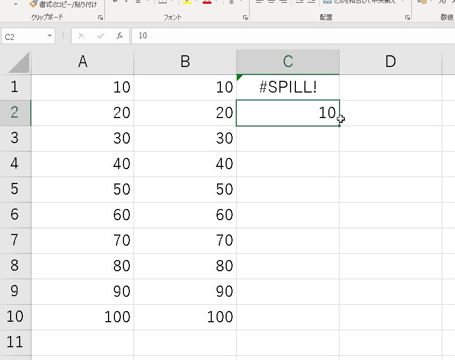Viewport: 455px width, 360px height.
Task: Expand the Name Box dropdown arrow
Action: tap(50, 36)
